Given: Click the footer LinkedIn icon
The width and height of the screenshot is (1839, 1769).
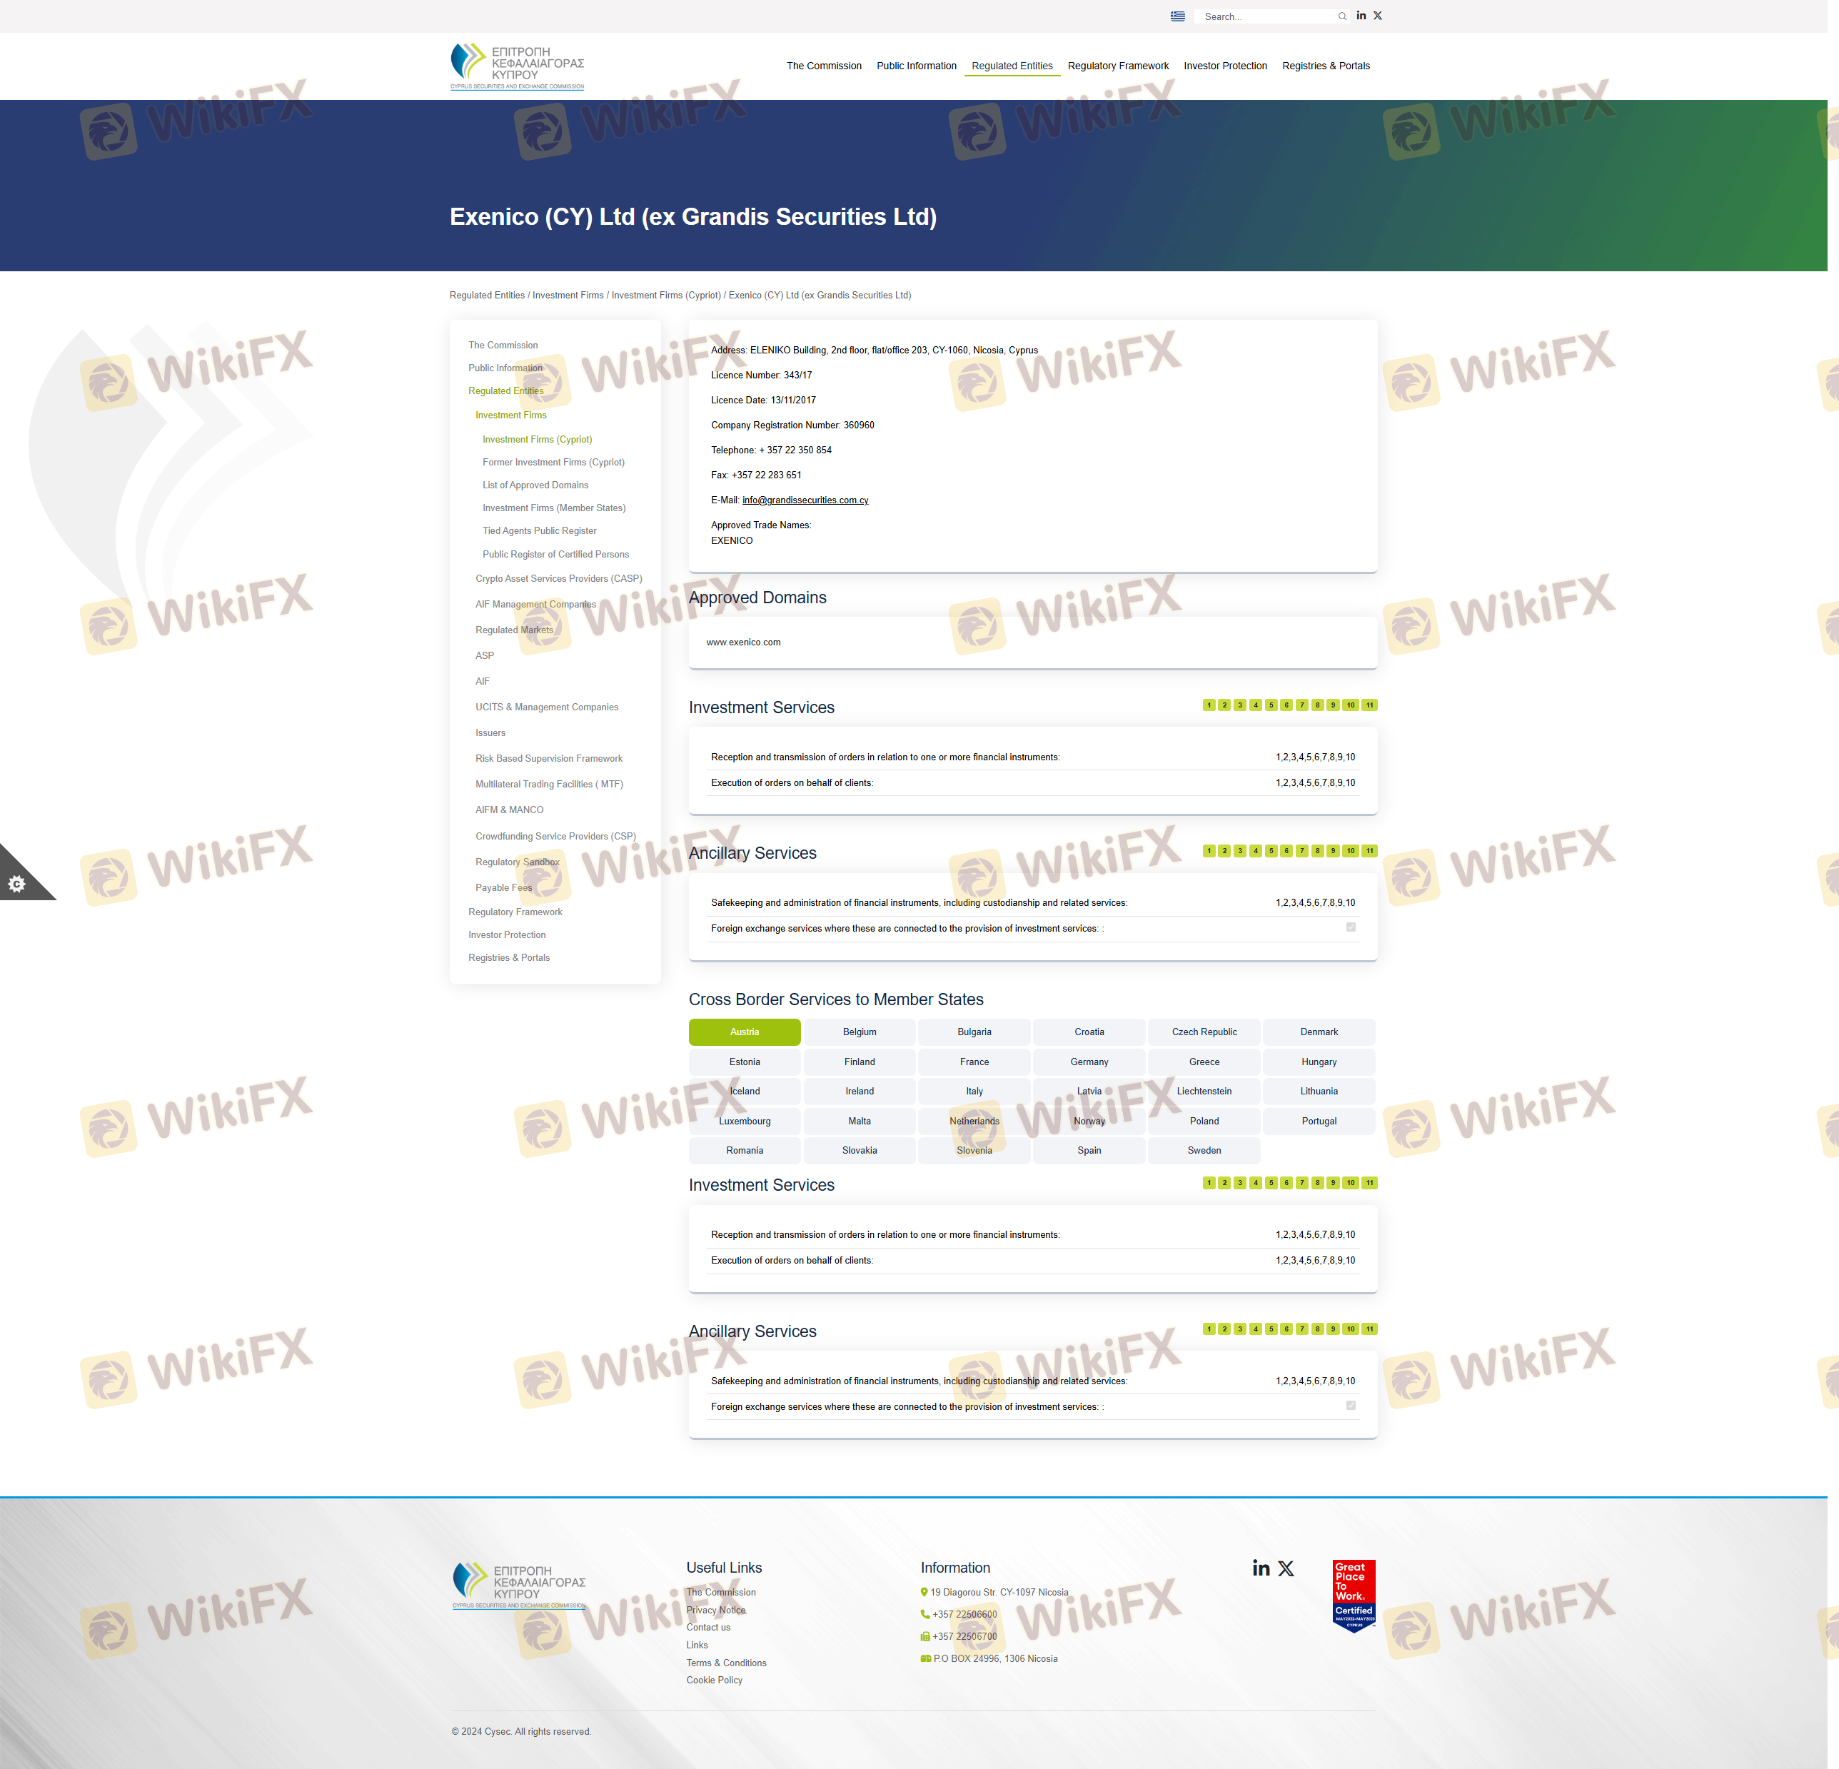Looking at the screenshot, I should click(x=1261, y=1568).
